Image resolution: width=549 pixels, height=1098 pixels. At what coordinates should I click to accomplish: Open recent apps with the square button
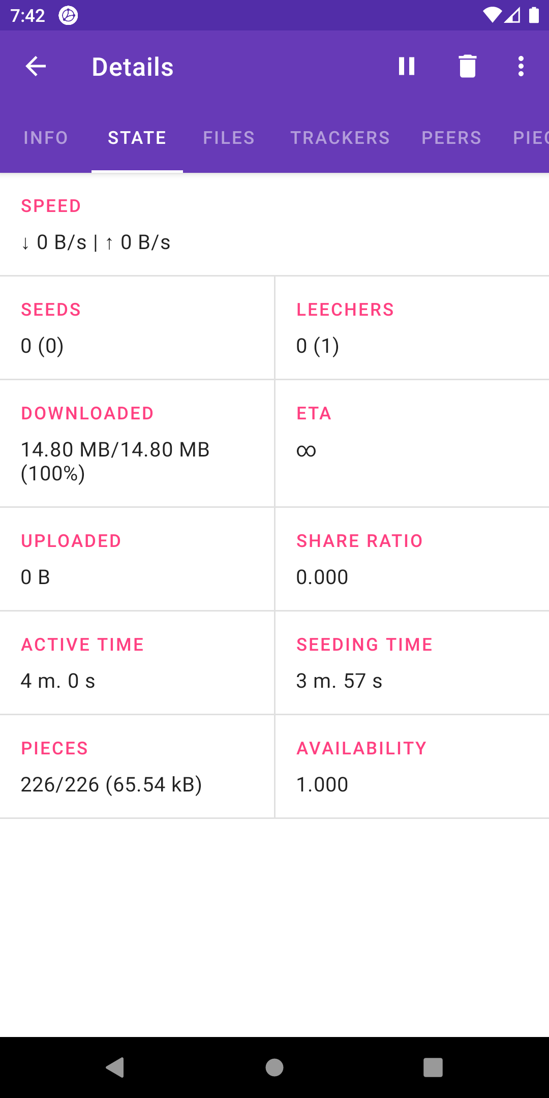433,1067
